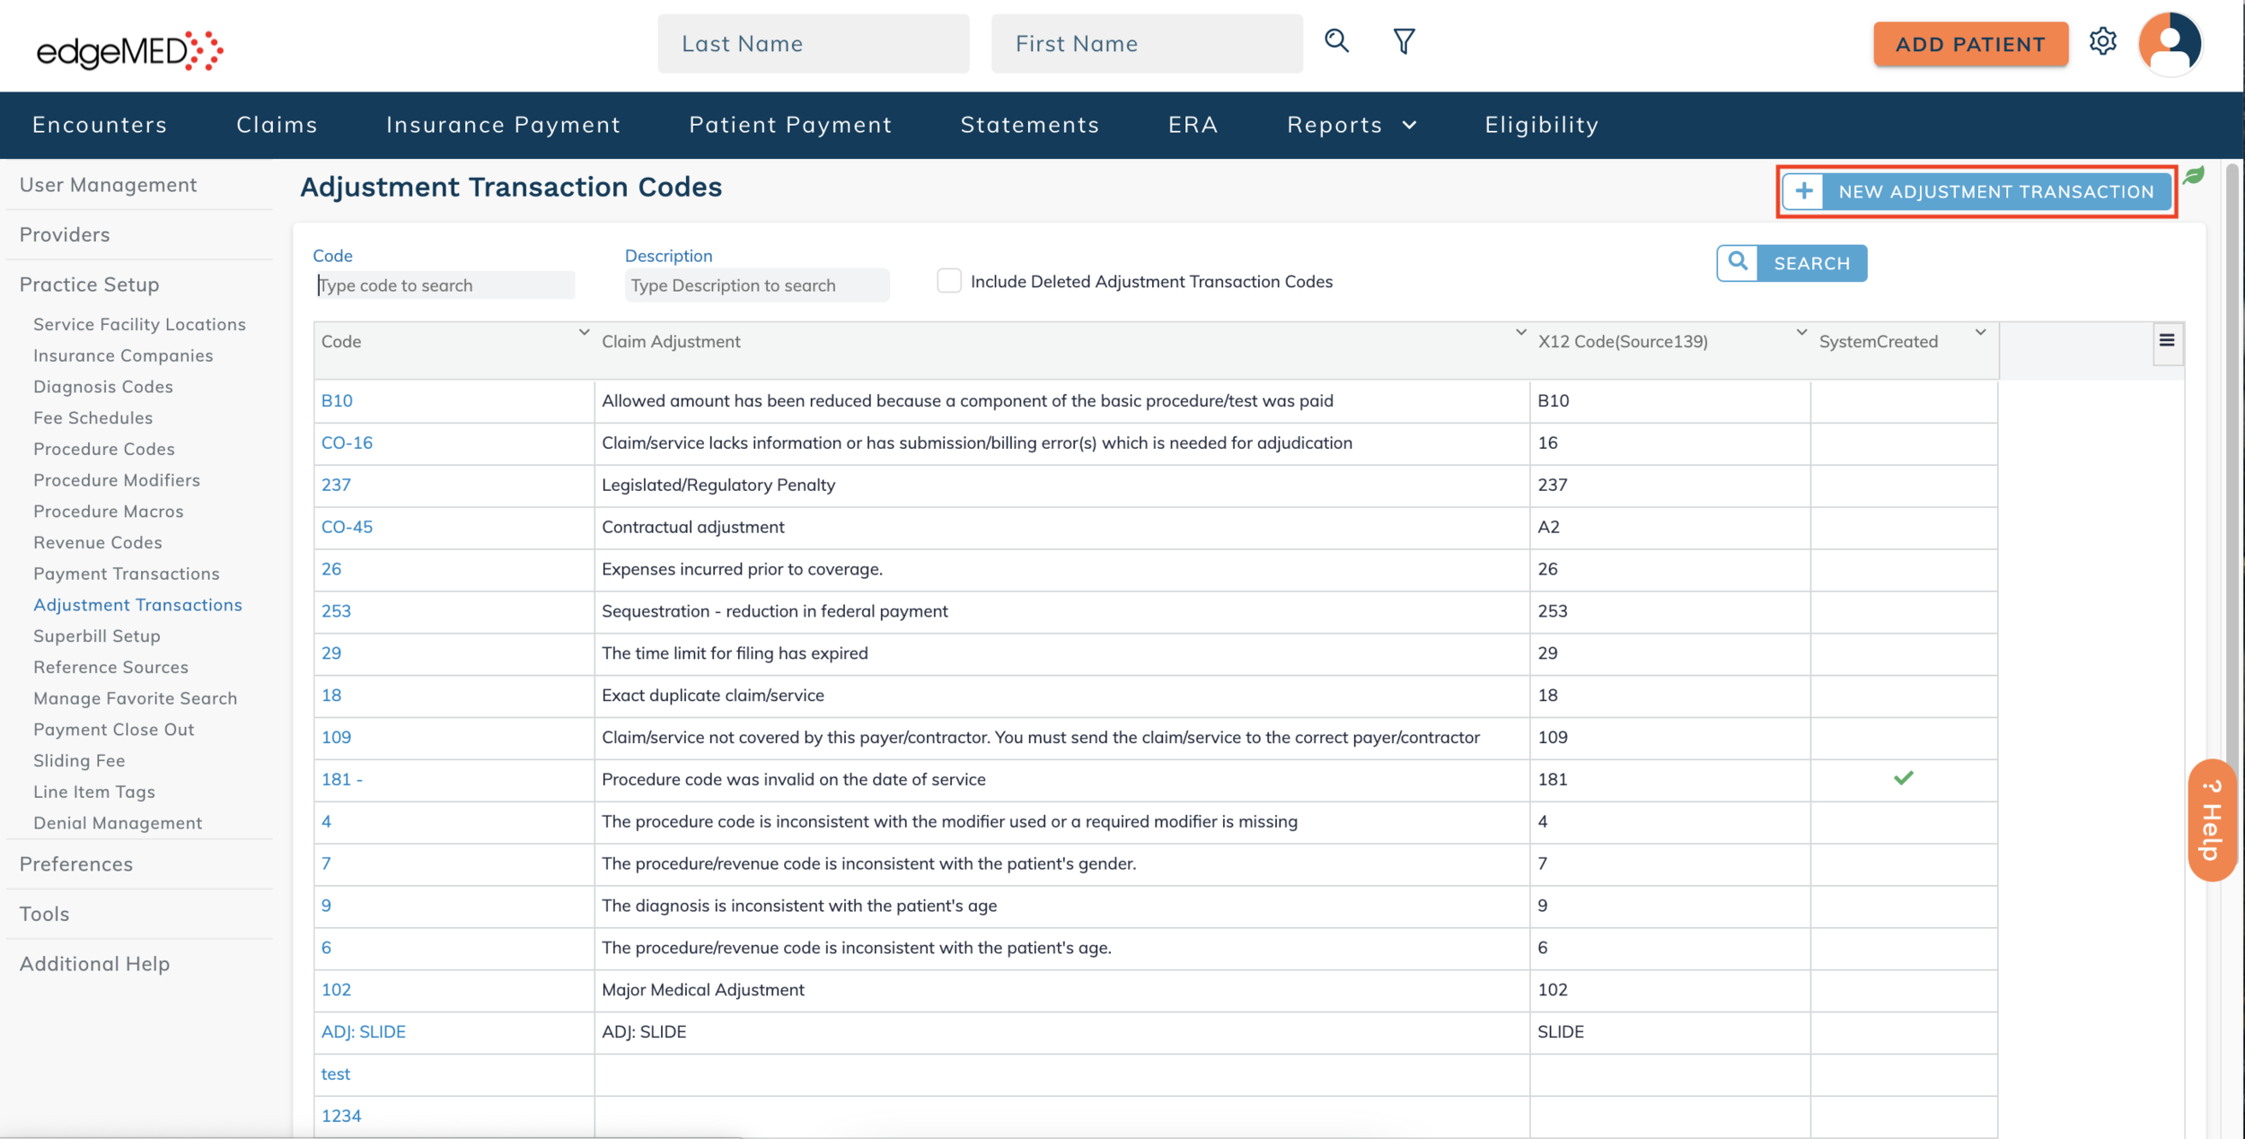This screenshot has width=2245, height=1139.
Task: Open Superbill Setup in sidebar
Action: tap(96, 635)
